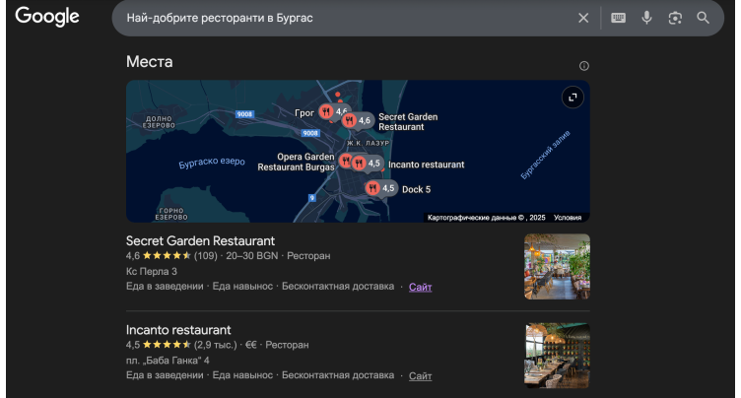This screenshot has width=741, height=398.
Task: Expand the map to full view
Action: click(x=573, y=98)
